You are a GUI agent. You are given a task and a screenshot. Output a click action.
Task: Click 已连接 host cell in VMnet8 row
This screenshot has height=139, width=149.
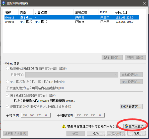coord(80,22)
